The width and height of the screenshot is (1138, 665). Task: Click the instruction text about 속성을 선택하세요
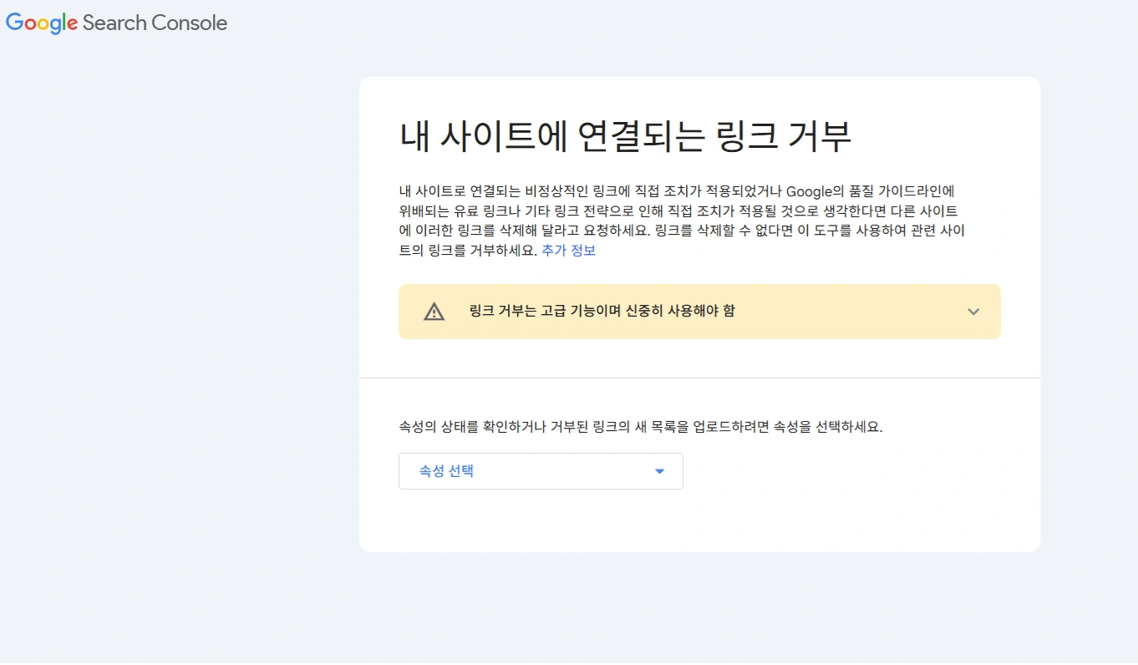[x=640, y=427]
